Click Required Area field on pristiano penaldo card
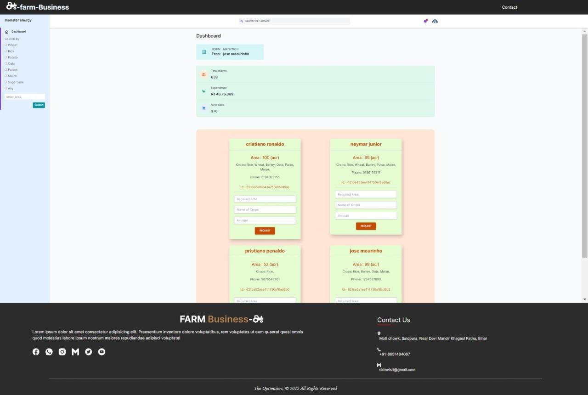This screenshot has height=395, width=588. coord(265,300)
